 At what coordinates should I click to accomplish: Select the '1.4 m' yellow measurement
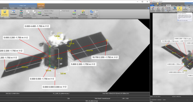57,36
